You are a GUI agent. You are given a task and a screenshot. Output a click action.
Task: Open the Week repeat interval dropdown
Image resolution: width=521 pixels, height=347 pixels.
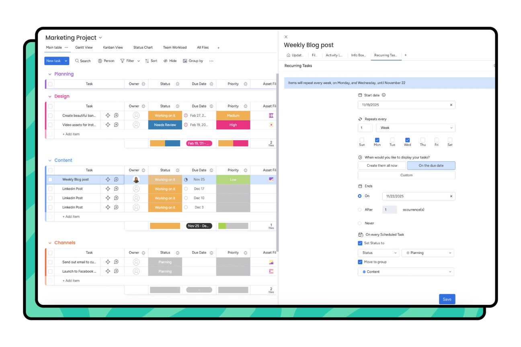coord(416,127)
